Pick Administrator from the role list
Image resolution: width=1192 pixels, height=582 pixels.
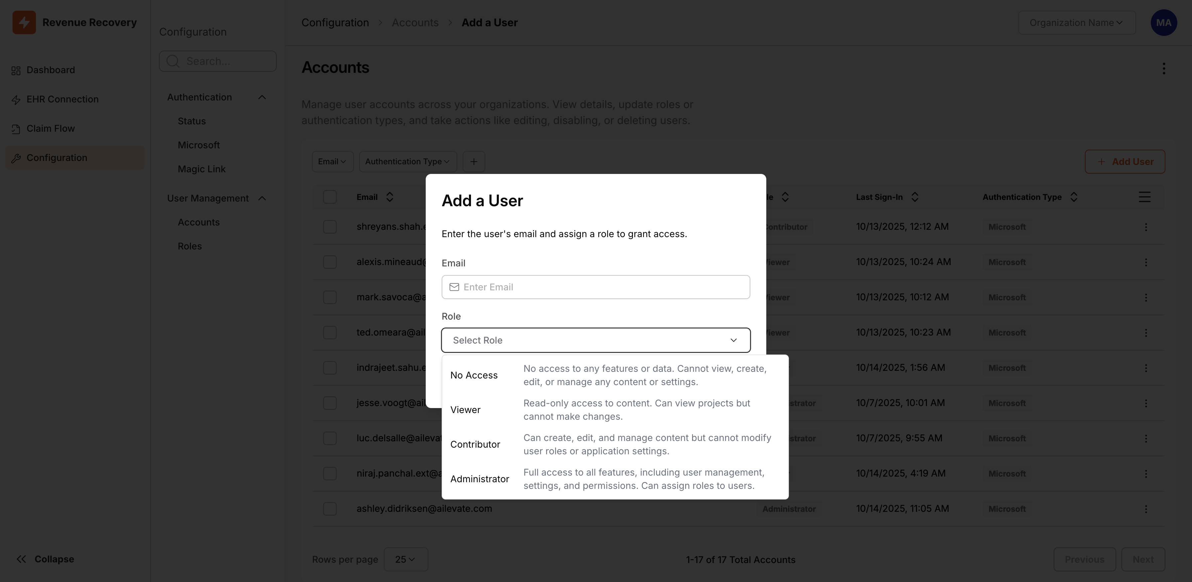(479, 479)
